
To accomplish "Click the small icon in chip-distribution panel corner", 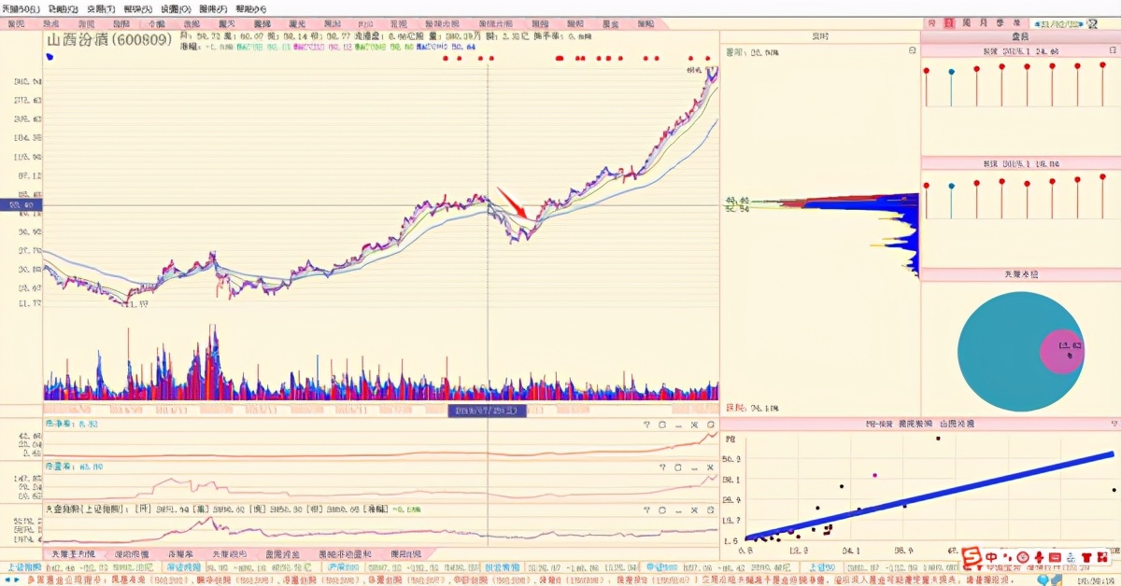I will coord(912,50).
